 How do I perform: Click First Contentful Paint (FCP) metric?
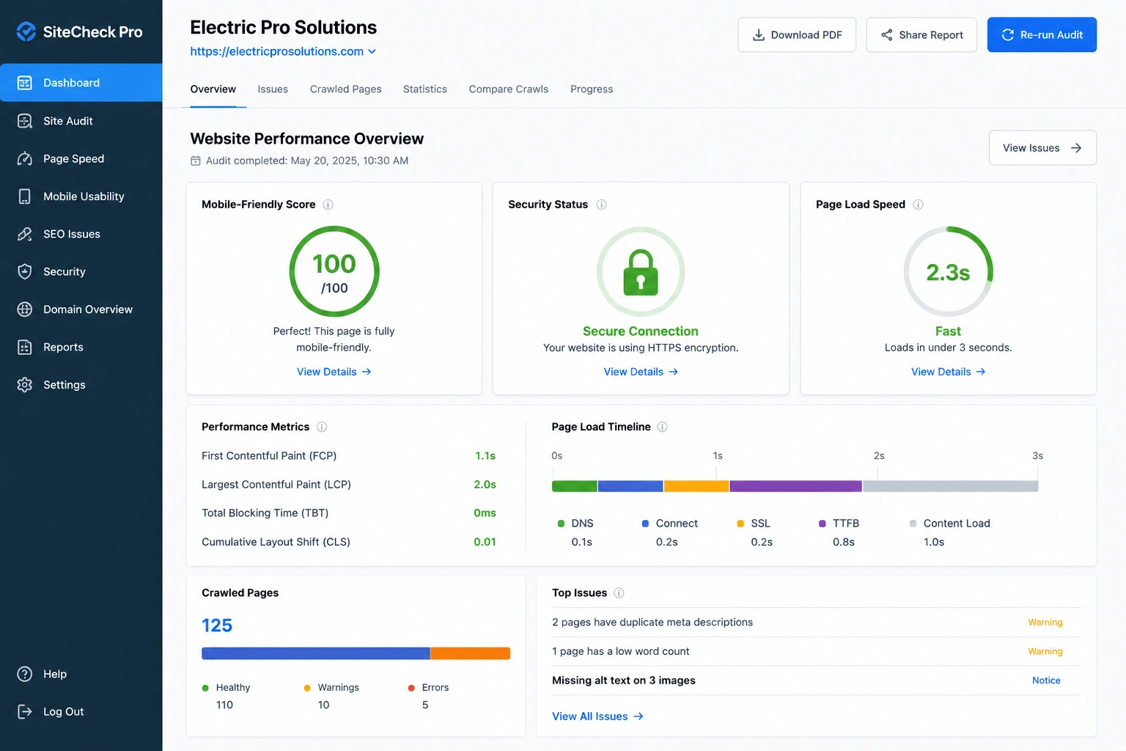(269, 456)
